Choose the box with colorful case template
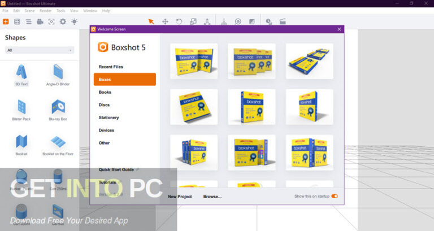434x231 pixels. pyautogui.click(x=251, y=152)
